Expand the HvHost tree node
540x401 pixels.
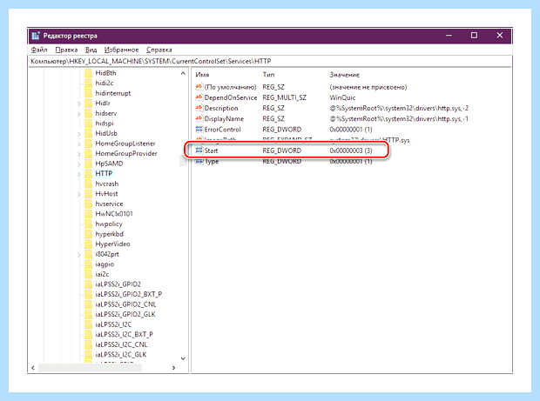79,194
